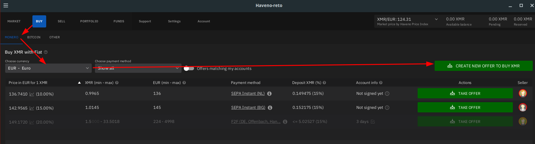Click info icon next to SEPA Instant (BG)
The width and height of the screenshot is (535, 144).
tap(270, 108)
